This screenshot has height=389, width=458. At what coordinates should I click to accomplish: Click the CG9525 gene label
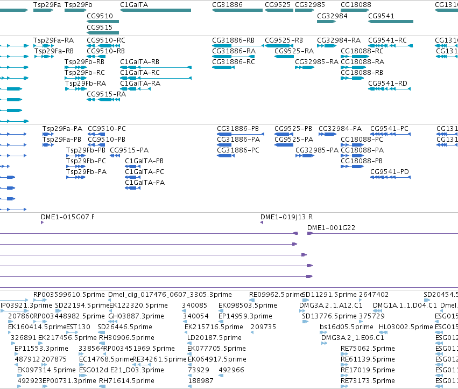tap(278, 5)
